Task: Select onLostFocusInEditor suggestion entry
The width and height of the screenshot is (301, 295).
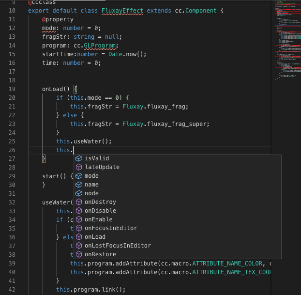Action: click(x=178, y=246)
